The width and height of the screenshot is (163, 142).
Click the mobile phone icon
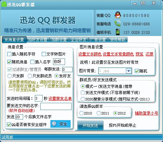click(118, 32)
